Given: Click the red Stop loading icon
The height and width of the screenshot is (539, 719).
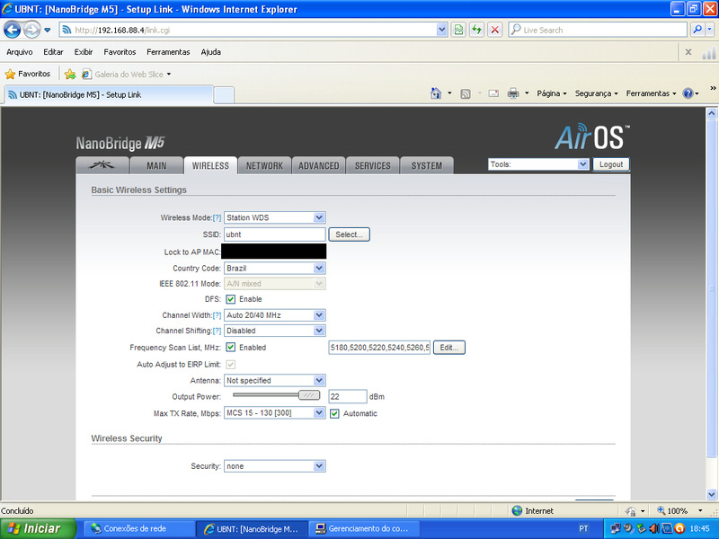Looking at the screenshot, I should point(495,31).
